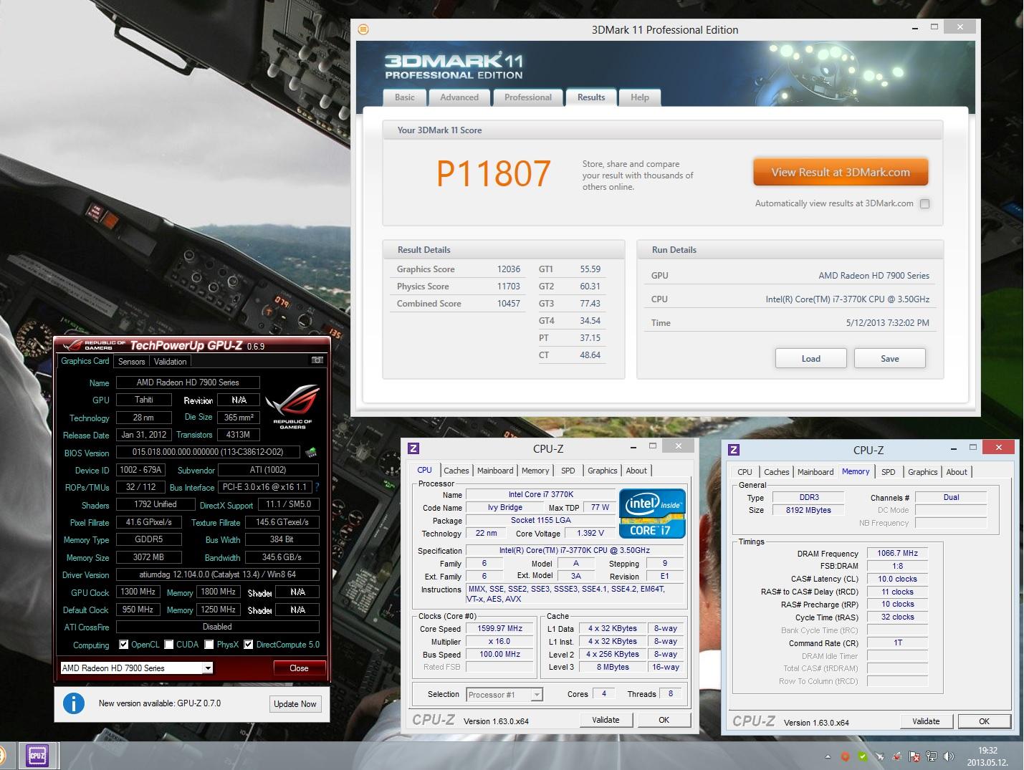This screenshot has width=1024, height=770.
Task: Click the P11807 score text
Action: pyautogui.click(x=494, y=174)
